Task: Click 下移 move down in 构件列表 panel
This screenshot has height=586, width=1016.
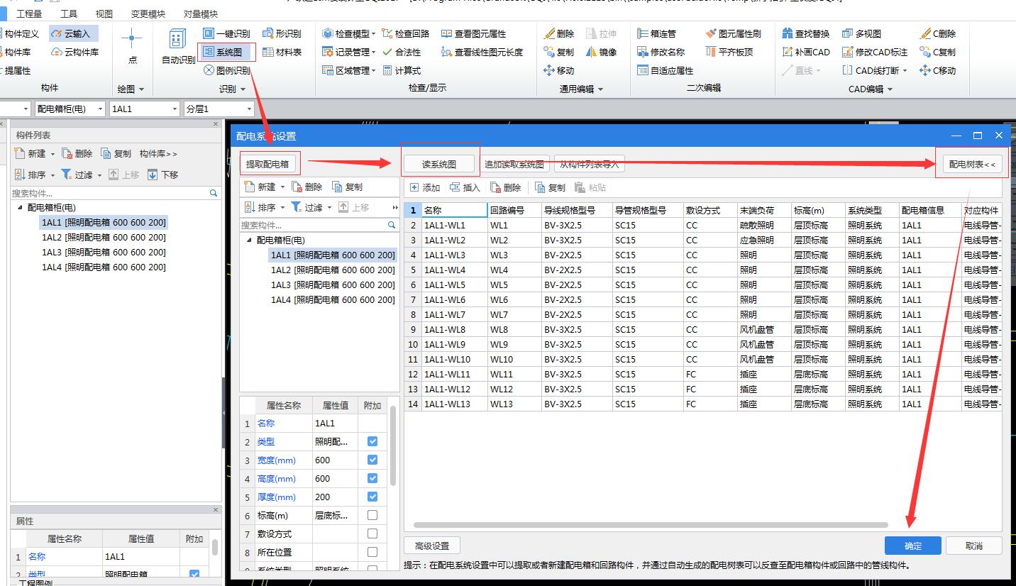Action: pyautogui.click(x=162, y=175)
